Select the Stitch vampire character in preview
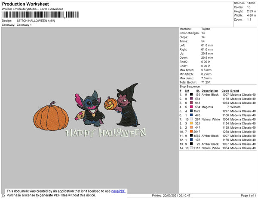 (x=90, y=109)
